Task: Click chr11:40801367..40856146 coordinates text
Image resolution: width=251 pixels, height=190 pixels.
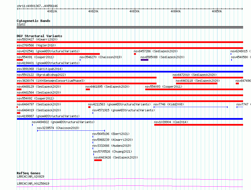Action: tap(37, 6)
